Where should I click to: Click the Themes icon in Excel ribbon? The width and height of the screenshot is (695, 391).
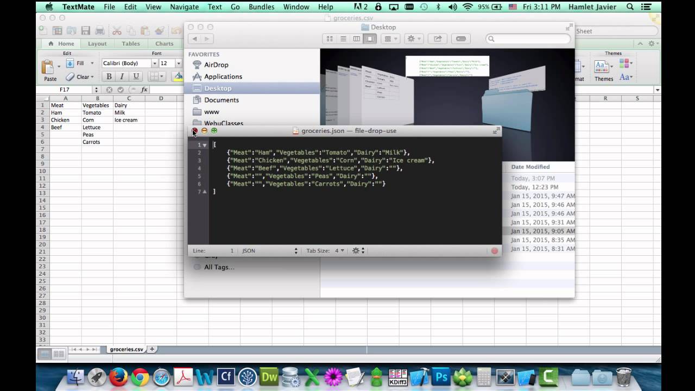601,66
